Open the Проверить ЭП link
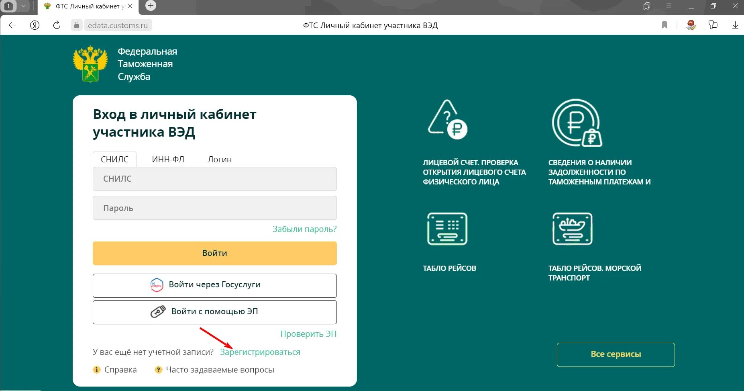The height and width of the screenshot is (391, 744). (308, 334)
